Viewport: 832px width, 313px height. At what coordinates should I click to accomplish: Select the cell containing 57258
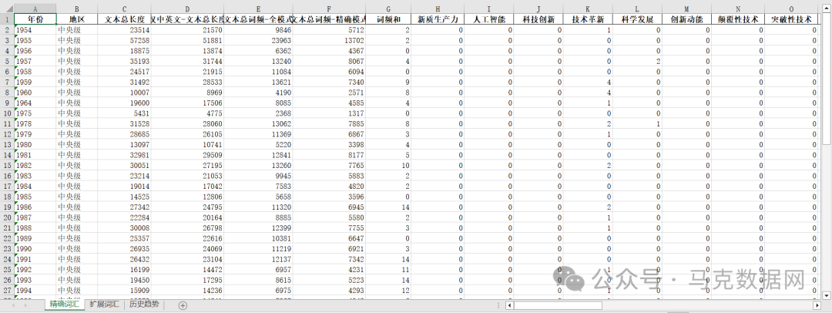(x=124, y=40)
